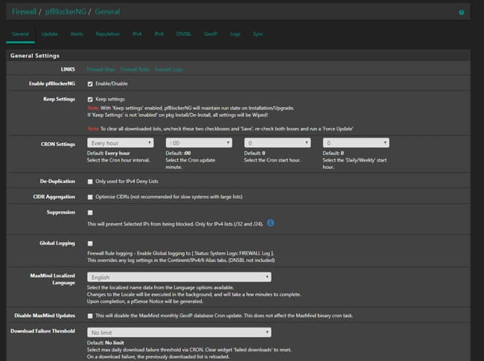This screenshot has height=361, width=484.
Task: Enable Global Logging checkbox
Action: tap(90, 243)
